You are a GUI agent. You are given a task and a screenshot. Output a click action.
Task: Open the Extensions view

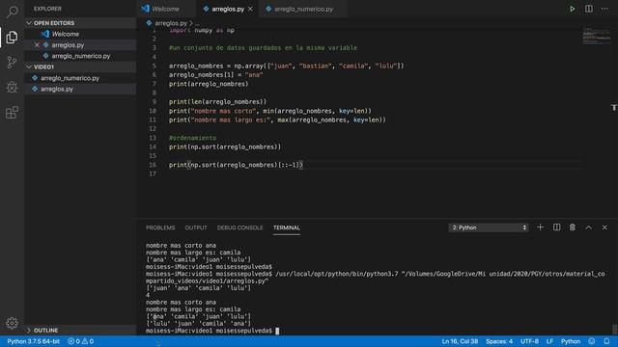click(x=13, y=113)
